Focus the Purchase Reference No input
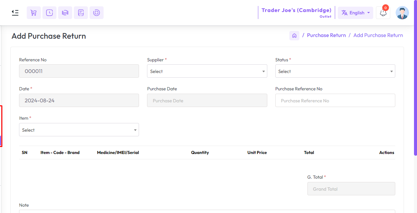Image resolution: width=417 pixels, height=213 pixels. tap(335, 100)
